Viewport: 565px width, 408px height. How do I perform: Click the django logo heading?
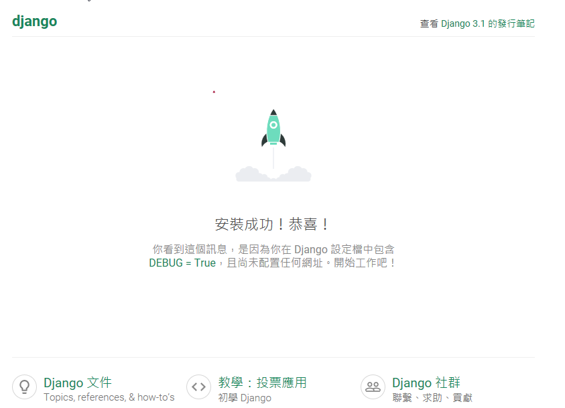pyautogui.click(x=35, y=21)
